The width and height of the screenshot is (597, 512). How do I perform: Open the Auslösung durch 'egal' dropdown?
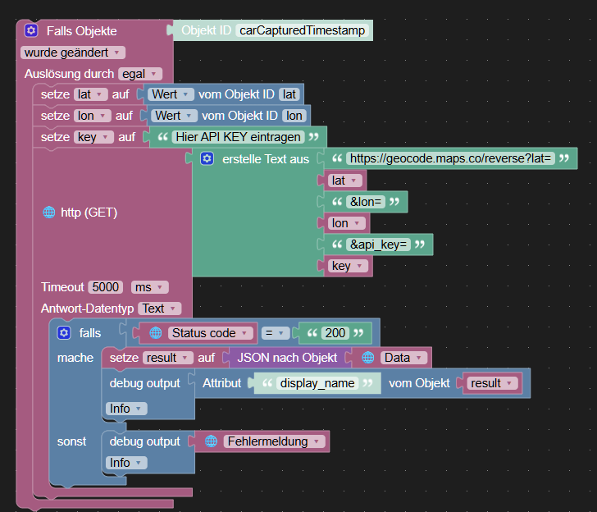(x=140, y=74)
